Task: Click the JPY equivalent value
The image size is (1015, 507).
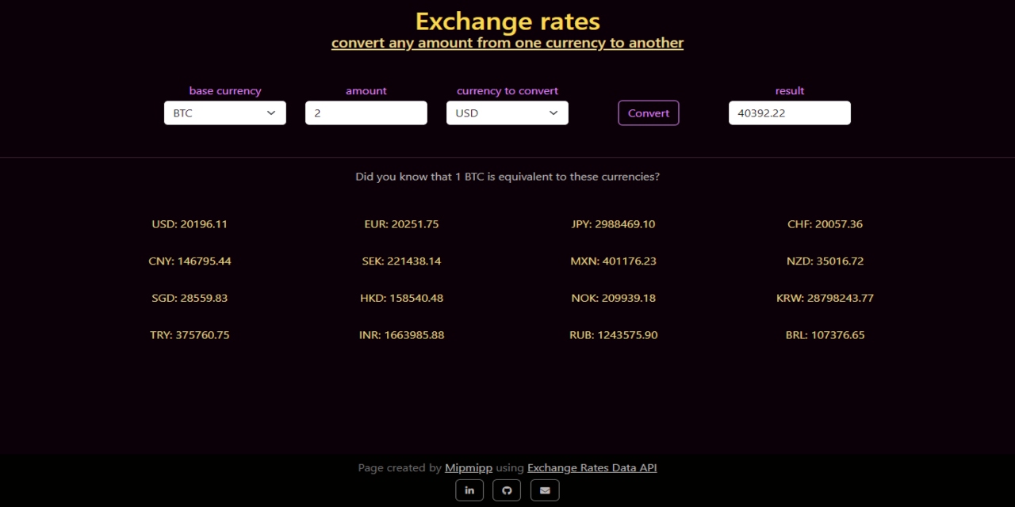Action: pyautogui.click(x=613, y=224)
